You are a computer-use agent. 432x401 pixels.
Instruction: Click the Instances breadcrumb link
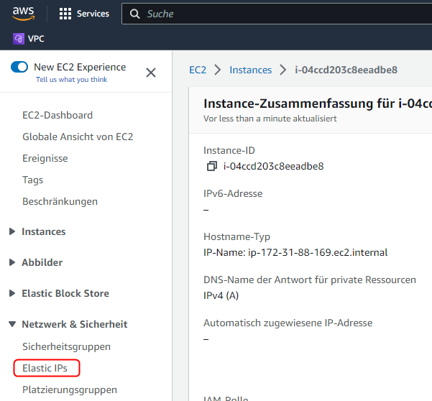click(250, 70)
